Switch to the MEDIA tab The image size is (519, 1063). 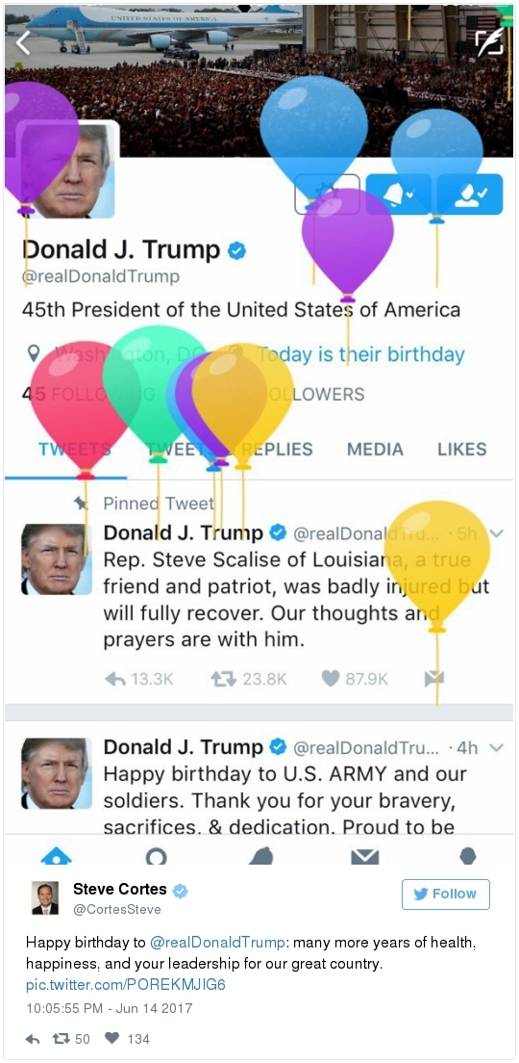tap(375, 449)
